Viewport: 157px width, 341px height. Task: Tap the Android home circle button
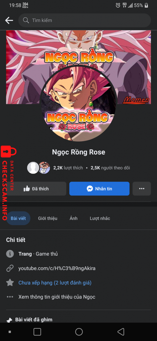pyautogui.click(x=79, y=332)
